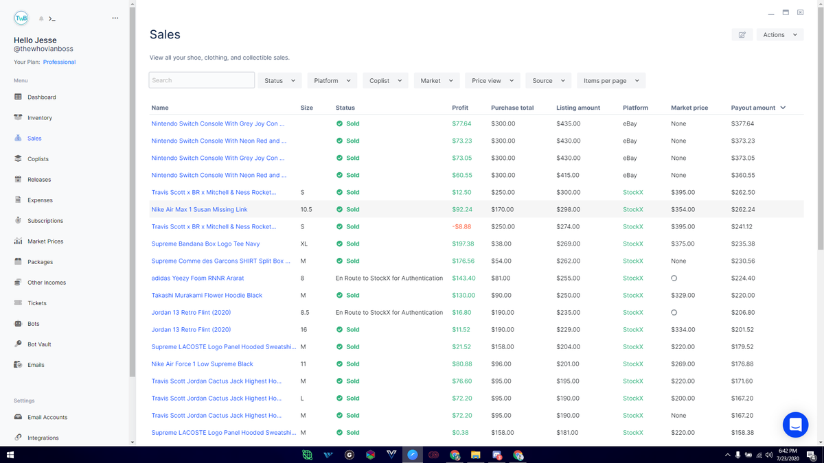
Task: Click the taskbar microphone icon
Action: point(738,455)
